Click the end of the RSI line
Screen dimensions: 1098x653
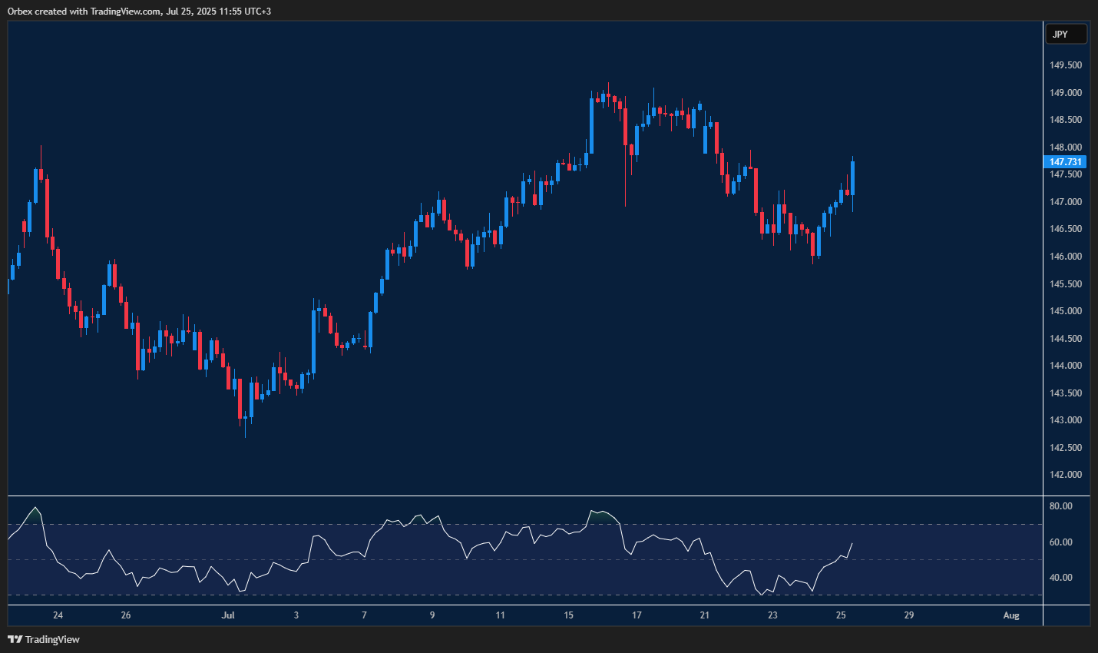tap(852, 544)
